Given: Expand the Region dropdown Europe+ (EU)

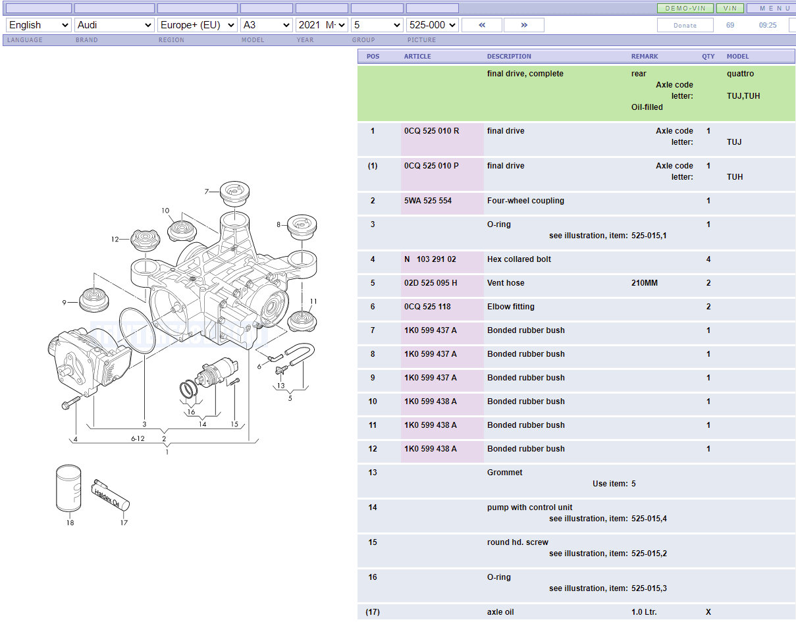Looking at the screenshot, I should point(197,25).
